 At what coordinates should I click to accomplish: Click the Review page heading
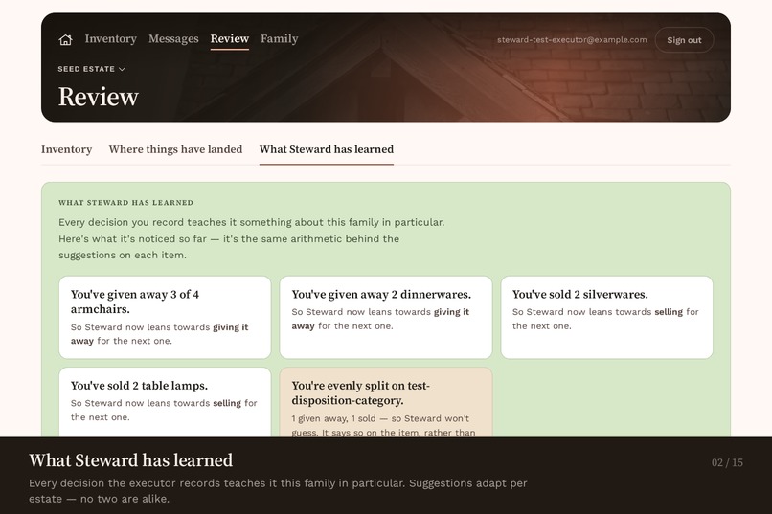99,97
